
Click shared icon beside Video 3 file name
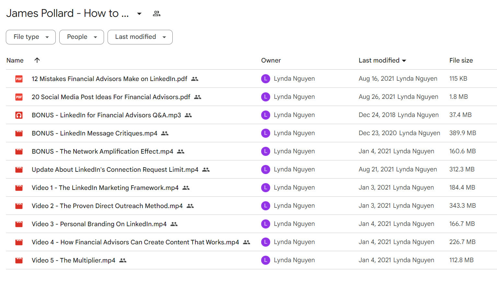click(174, 224)
